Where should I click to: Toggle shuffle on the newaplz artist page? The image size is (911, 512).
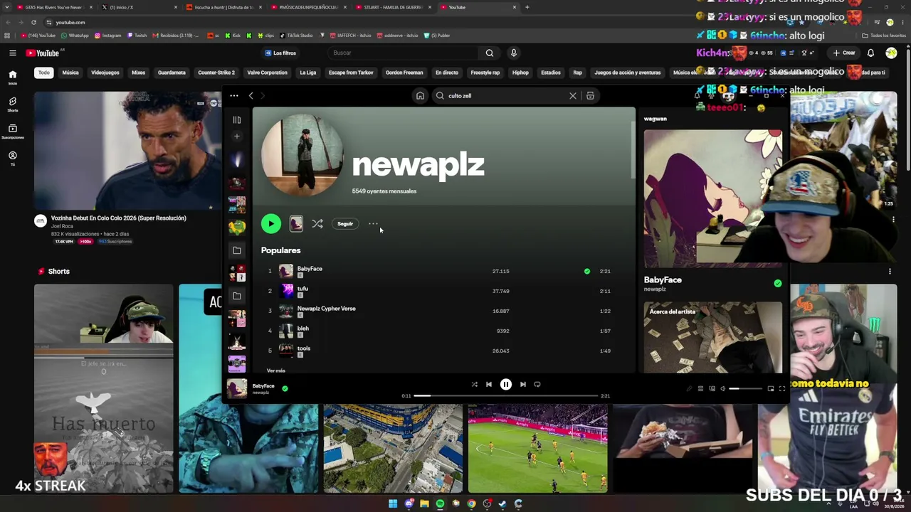pyautogui.click(x=317, y=224)
